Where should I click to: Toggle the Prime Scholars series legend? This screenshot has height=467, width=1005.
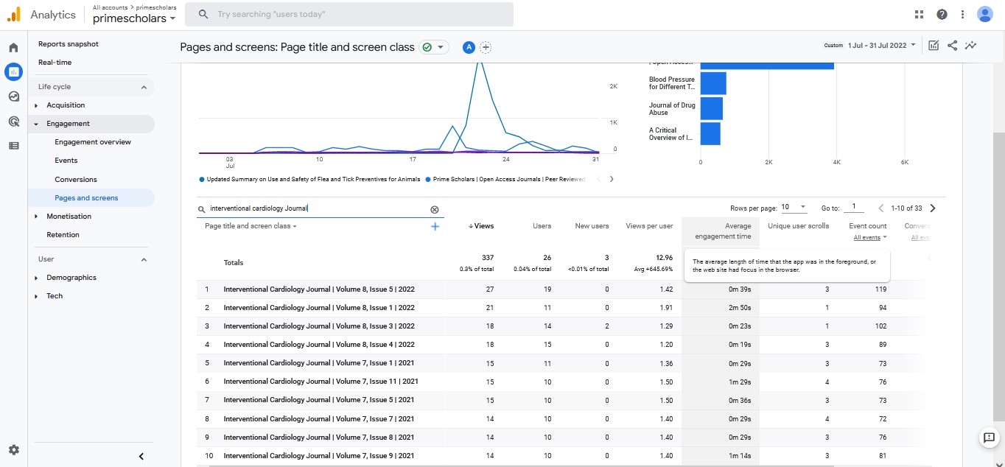coord(507,179)
